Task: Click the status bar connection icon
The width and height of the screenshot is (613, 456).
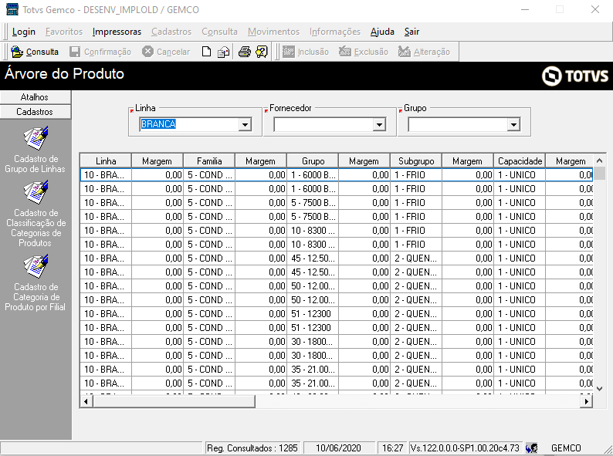Action: coord(531,448)
